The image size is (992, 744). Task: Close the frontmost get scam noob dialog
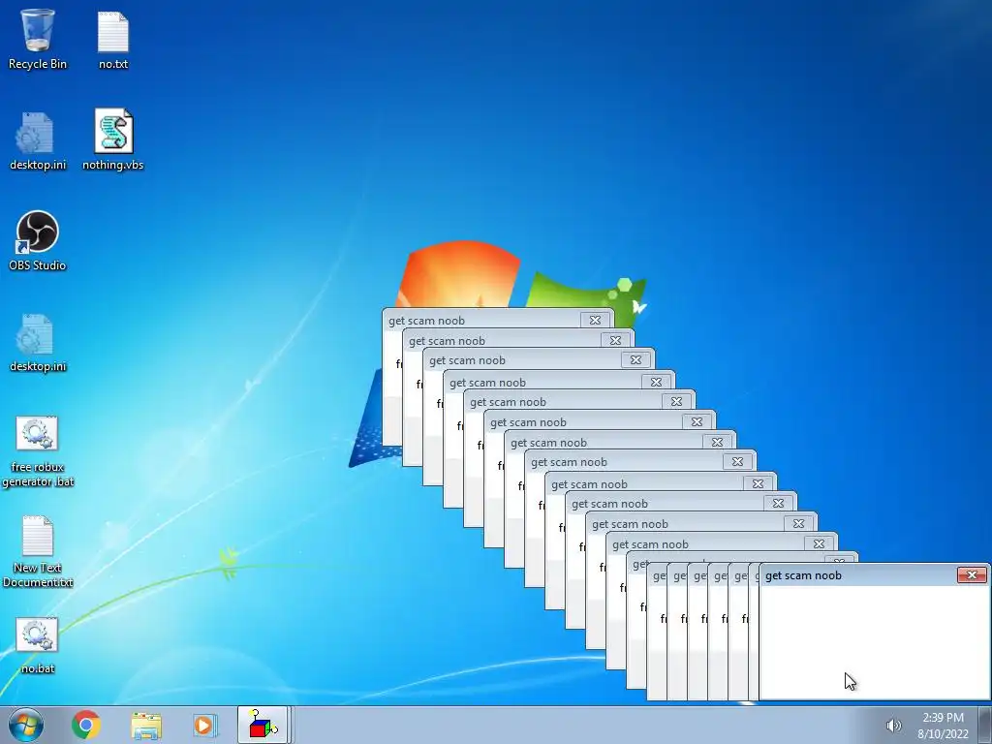tap(972, 574)
